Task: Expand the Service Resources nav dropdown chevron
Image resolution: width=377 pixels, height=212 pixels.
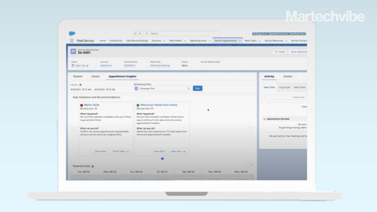Action: pos(286,41)
